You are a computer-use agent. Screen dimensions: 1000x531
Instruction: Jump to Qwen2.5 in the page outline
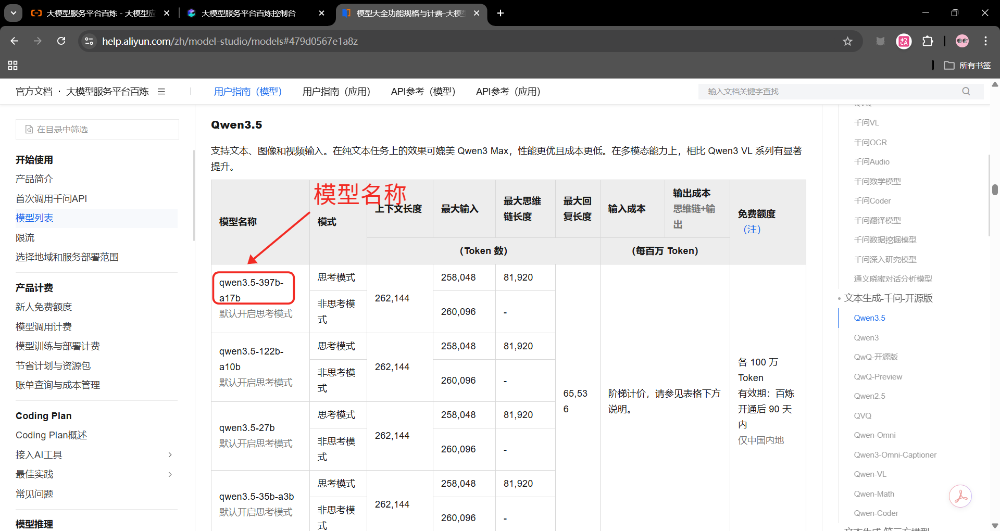tap(869, 396)
